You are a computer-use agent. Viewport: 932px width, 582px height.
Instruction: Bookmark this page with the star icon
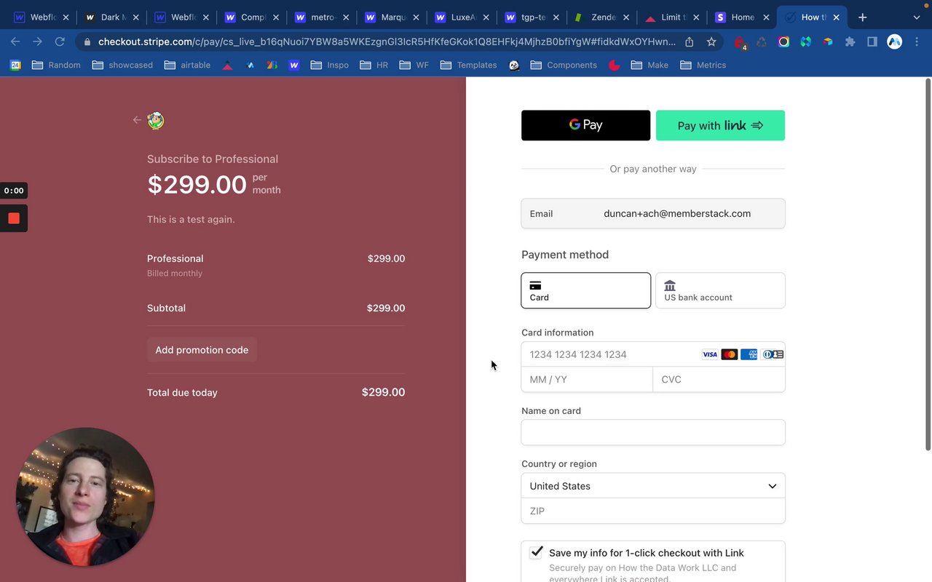[711, 42]
